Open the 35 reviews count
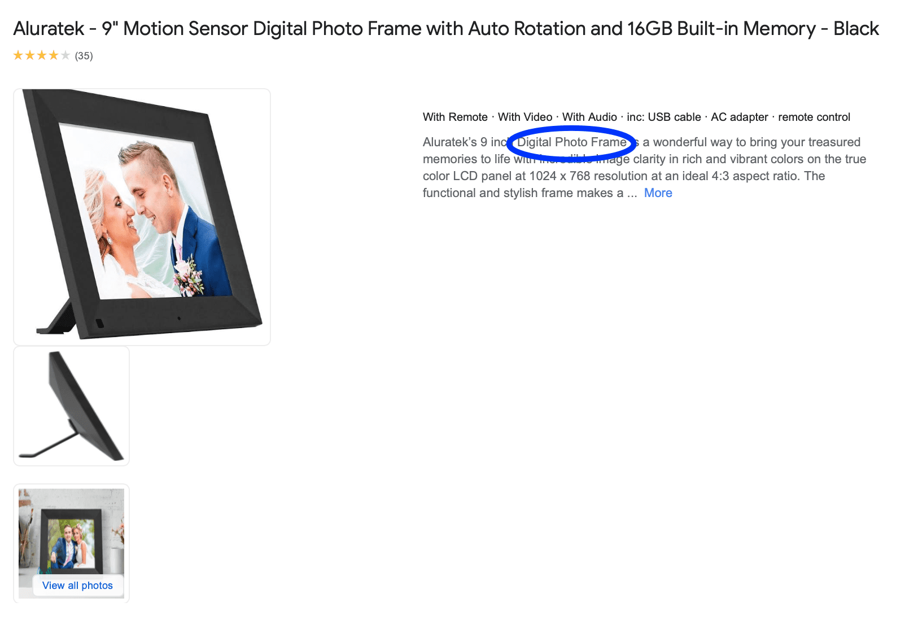The width and height of the screenshot is (918, 620). pos(84,56)
